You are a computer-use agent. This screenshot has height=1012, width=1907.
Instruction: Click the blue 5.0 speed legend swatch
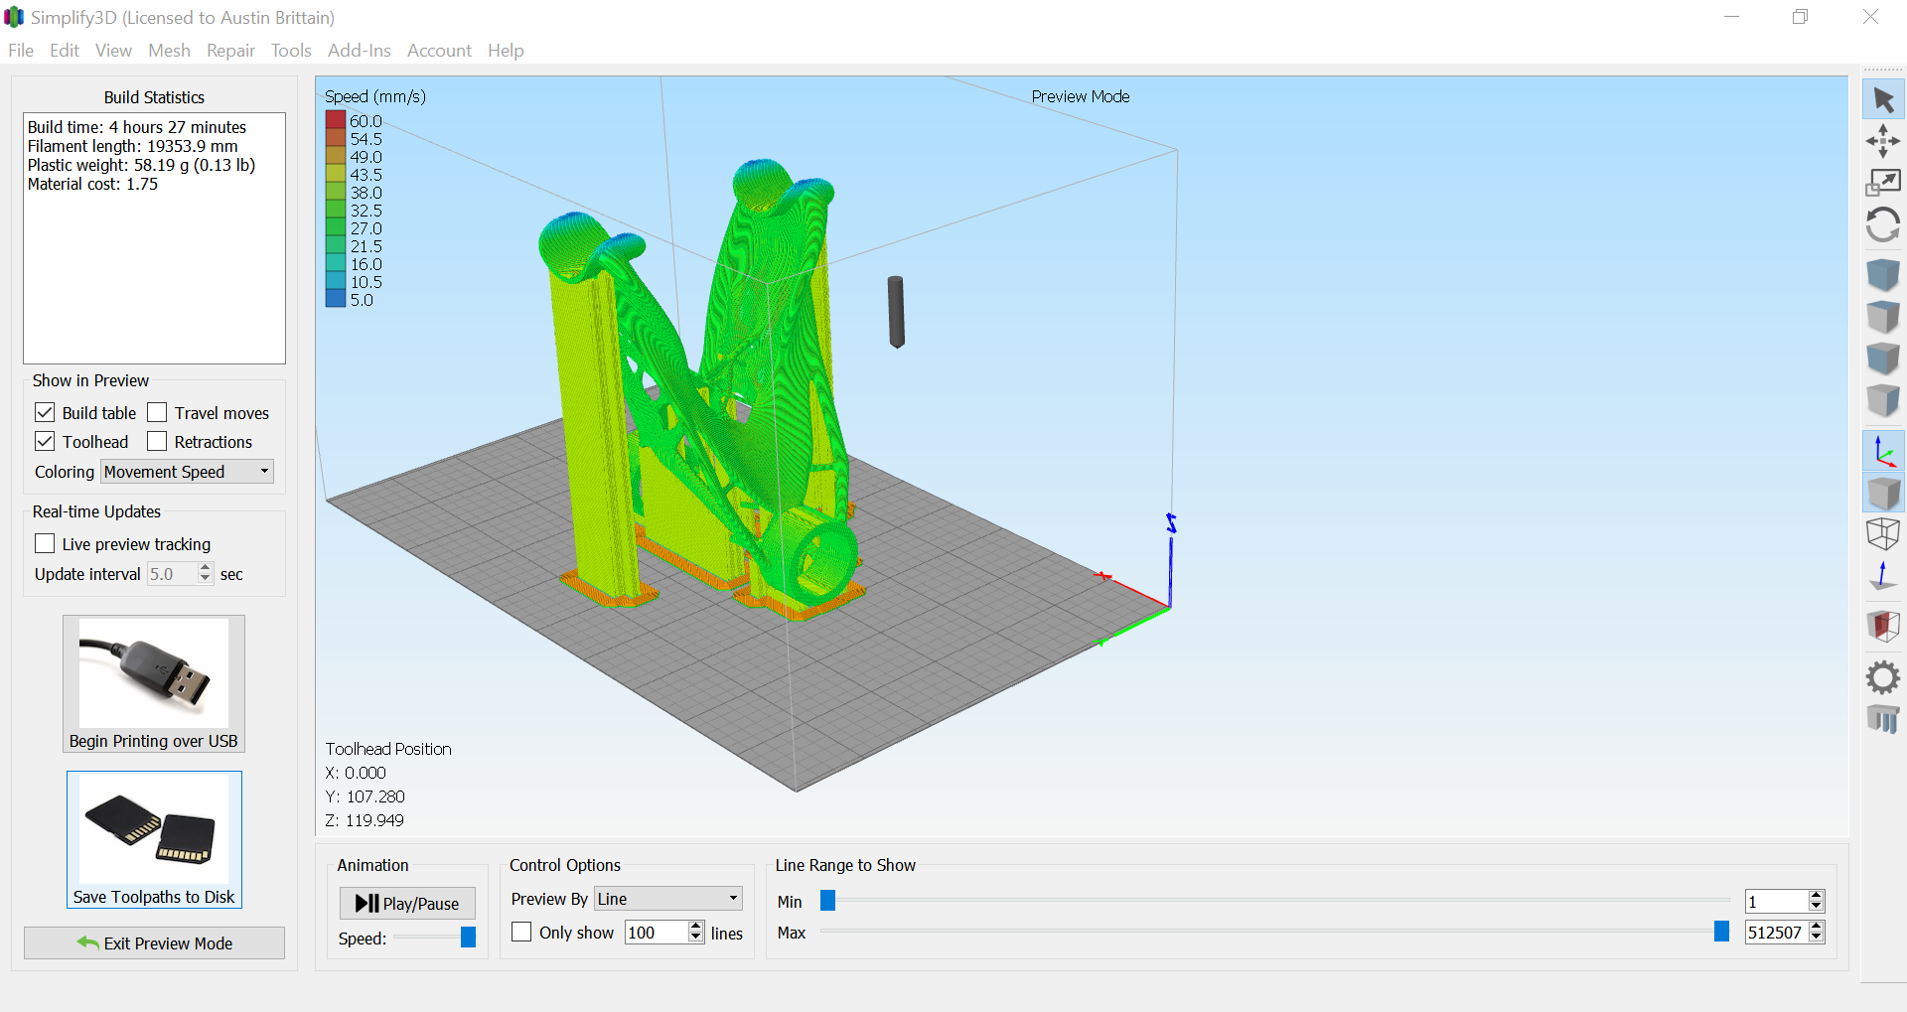336,299
